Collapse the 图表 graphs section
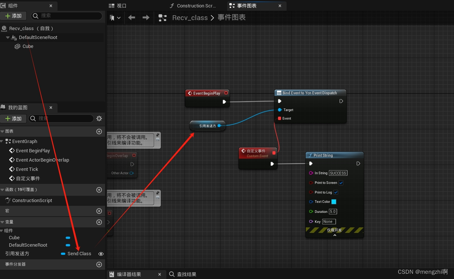 (x=3, y=132)
